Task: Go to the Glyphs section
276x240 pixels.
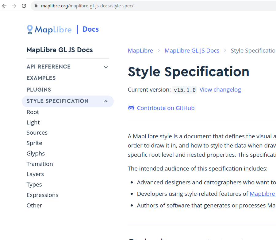Action: pyautogui.click(x=36, y=154)
